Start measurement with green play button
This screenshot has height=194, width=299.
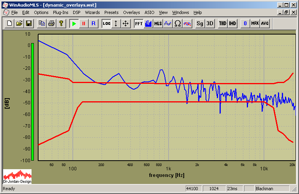[74, 23]
